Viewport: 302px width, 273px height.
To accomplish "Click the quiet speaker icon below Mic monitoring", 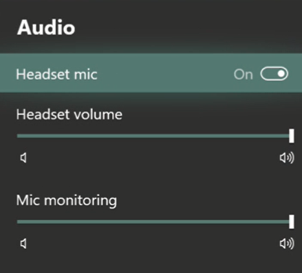I will (x=23, y=244).
